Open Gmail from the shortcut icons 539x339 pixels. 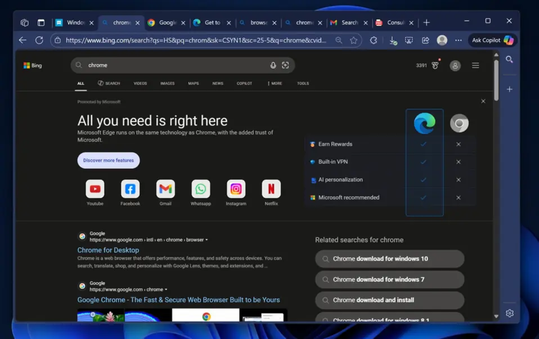[x=165, y=189]
